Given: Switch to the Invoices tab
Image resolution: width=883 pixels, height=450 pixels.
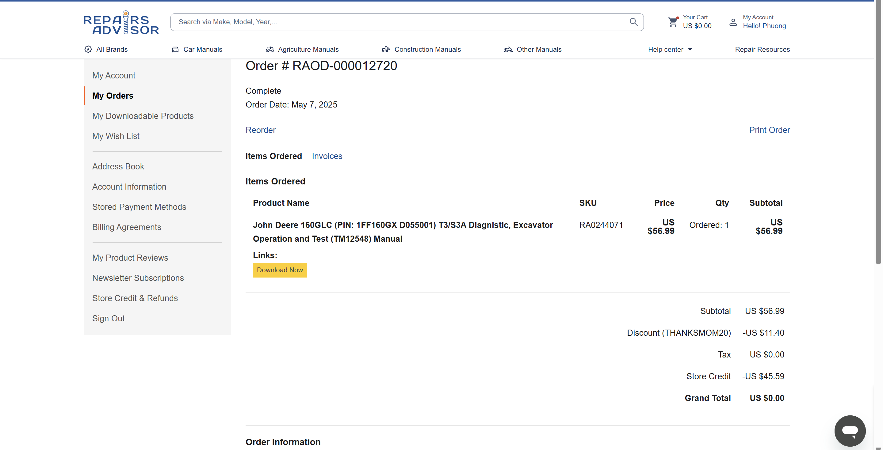Looking at the screenshot, I should 327,156.
